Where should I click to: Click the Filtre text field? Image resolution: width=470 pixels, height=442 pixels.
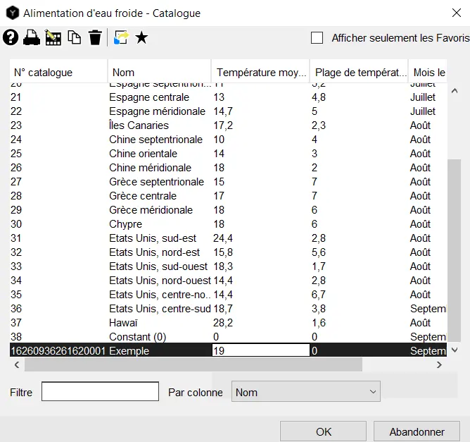pyautogui.click(x=100, y=392)
